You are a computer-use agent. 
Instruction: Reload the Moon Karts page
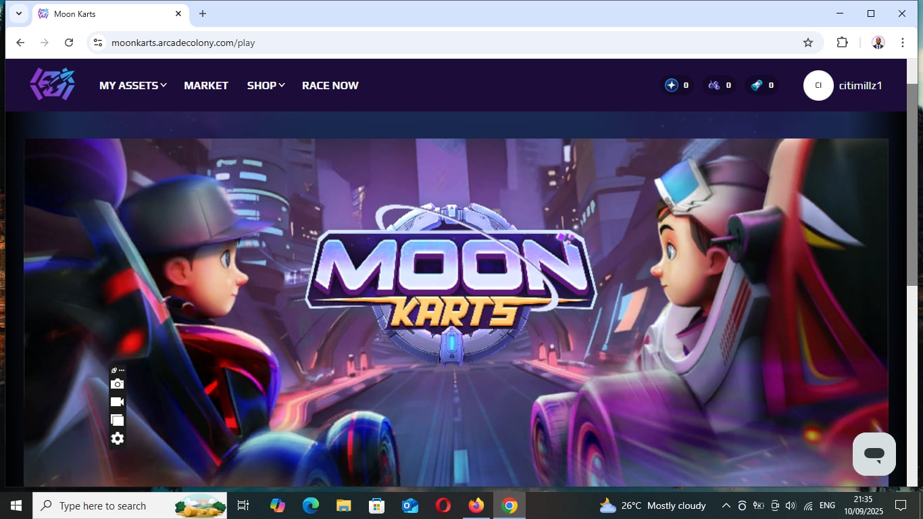[x=69, y=43]
